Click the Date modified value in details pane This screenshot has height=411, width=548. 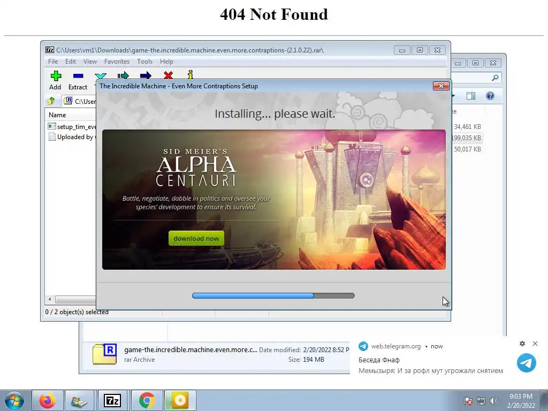coord(326,350)
